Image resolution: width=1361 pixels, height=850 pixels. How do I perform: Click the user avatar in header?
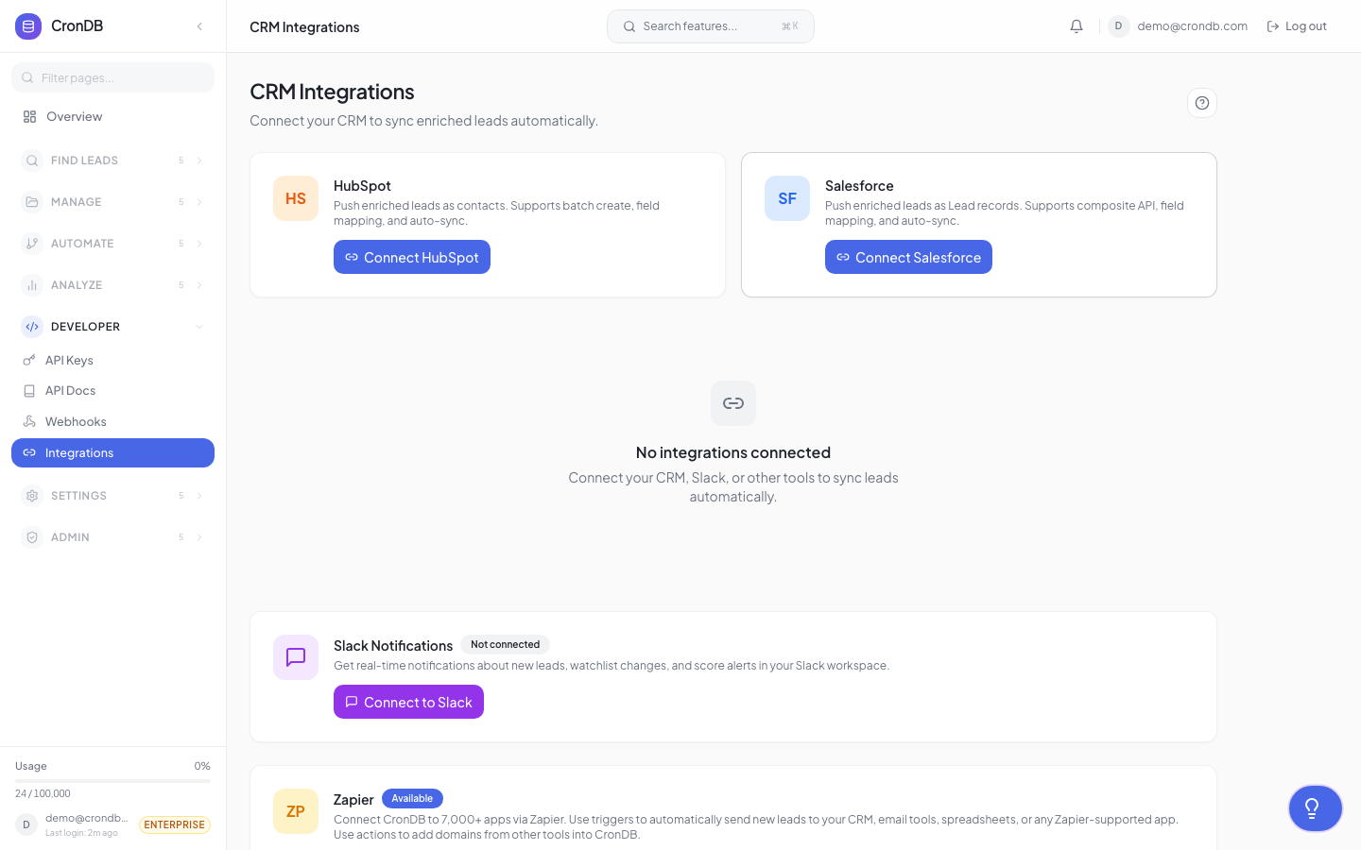[1118, 26]
